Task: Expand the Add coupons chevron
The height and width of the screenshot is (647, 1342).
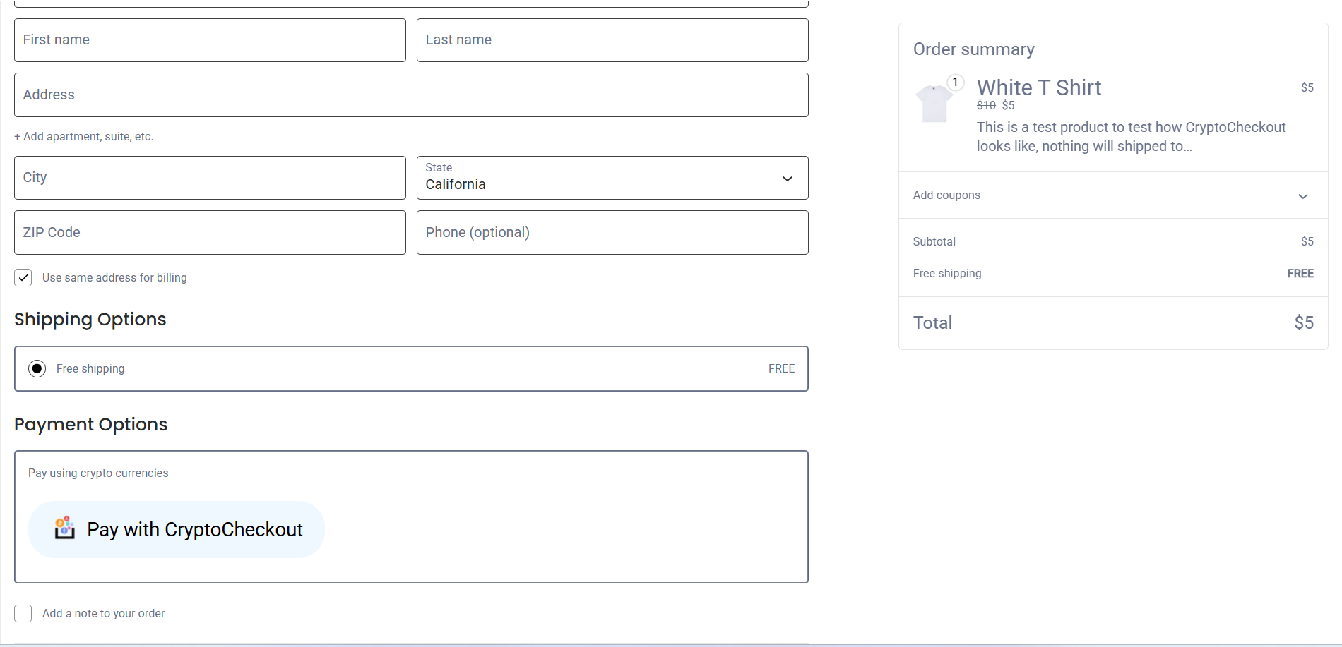Action: [x=1302, y=196]
